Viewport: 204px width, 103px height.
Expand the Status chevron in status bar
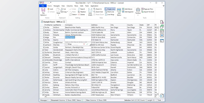84,100
